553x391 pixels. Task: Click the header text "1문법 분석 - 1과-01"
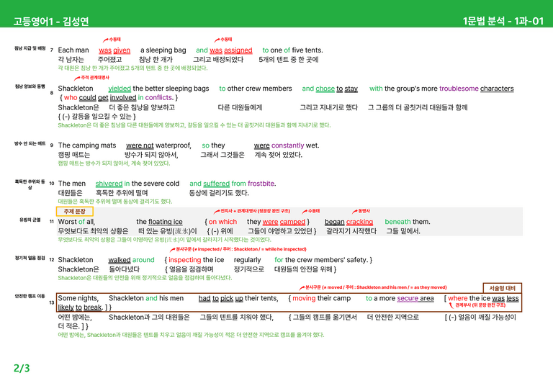pyautogui.click(x=503, y=21)
